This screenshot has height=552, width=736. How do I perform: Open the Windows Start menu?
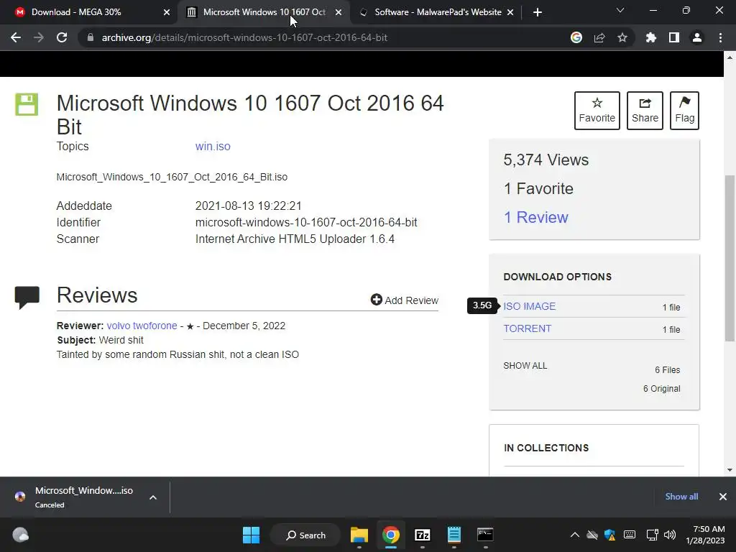click(251, 535)
